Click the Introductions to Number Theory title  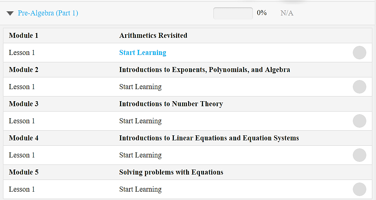point(171,104)
